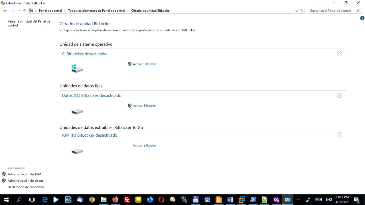365x205 pixels.
Task: Refresh the Control Panel address bar
Action: (x=302, y=11)
